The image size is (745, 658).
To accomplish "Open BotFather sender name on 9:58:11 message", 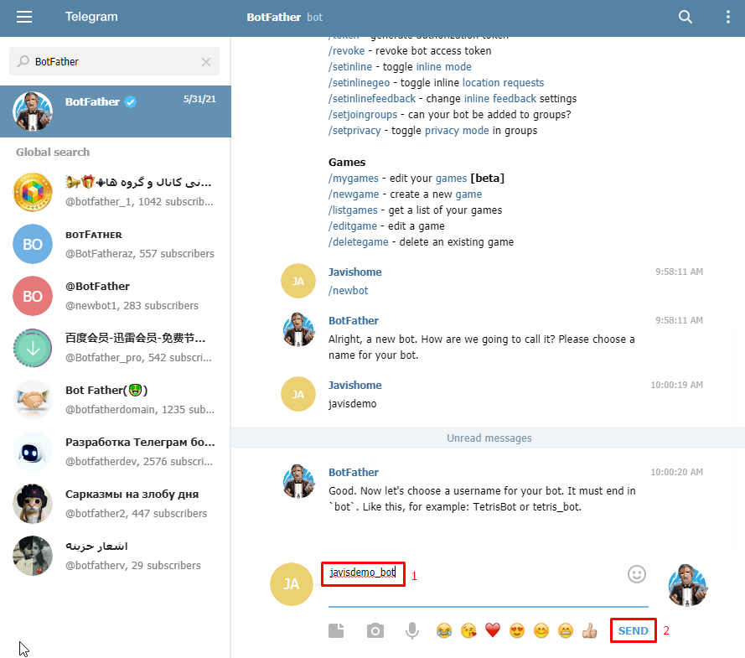I will coord(354,321).
